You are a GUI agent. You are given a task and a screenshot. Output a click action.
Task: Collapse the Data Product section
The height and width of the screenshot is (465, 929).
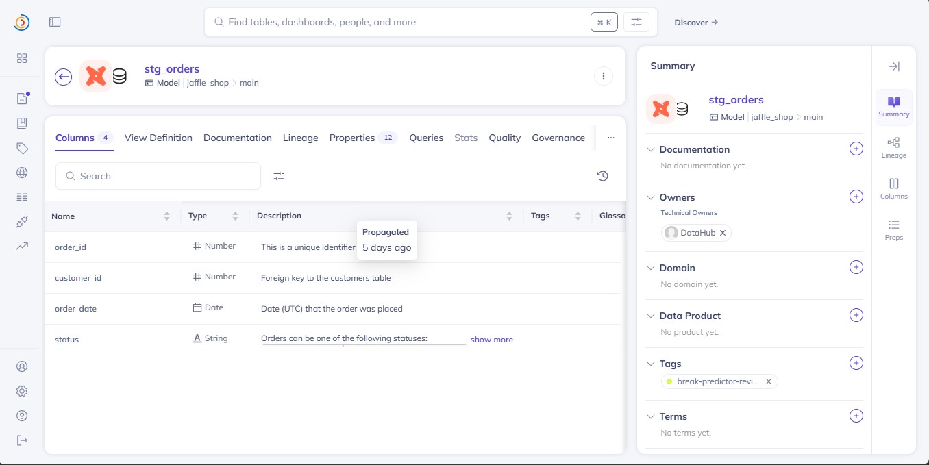click(x=651, y=316)
